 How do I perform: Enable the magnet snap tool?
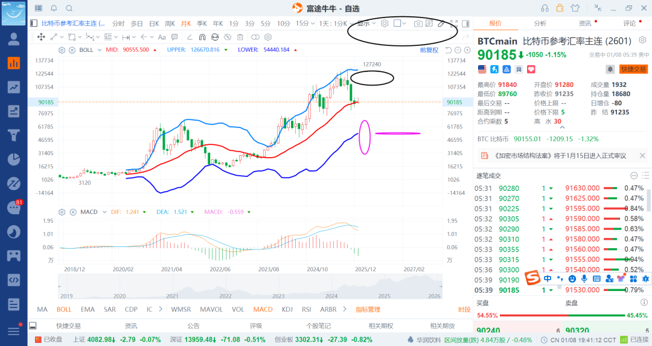click(x=202, y=37)
